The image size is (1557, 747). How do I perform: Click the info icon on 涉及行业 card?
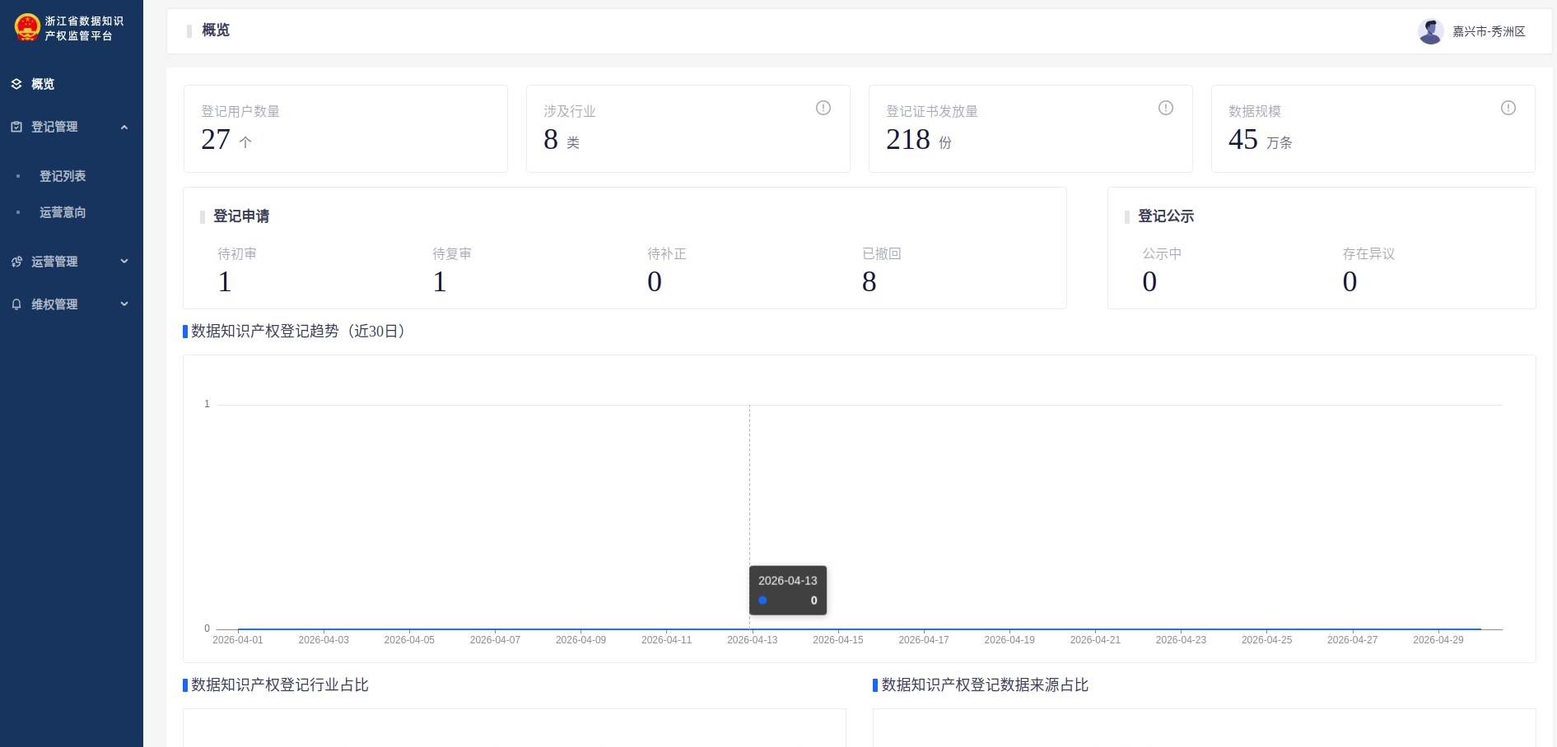tap(823, 108)
